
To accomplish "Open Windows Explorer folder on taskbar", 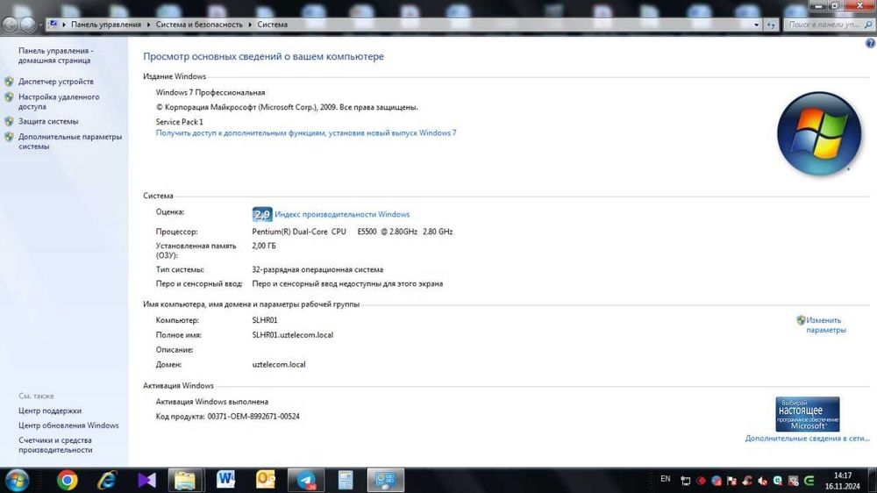I will pos(185,480).
